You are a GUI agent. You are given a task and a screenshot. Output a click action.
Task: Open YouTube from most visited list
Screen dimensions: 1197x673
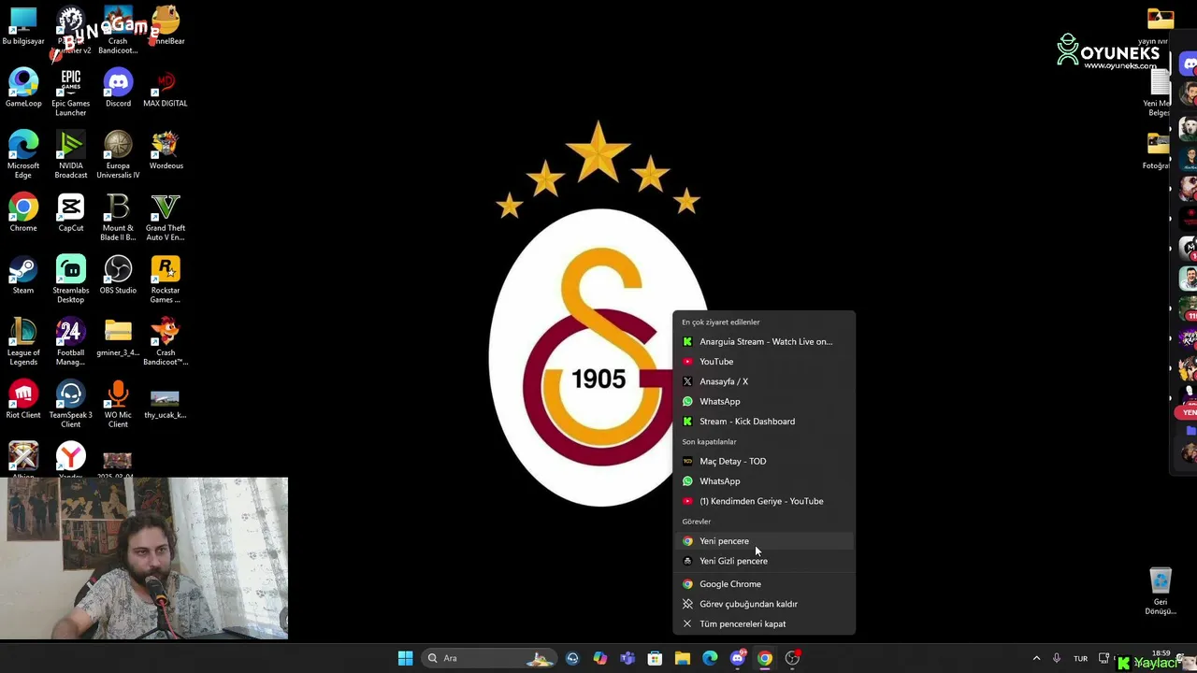[764, 362]
